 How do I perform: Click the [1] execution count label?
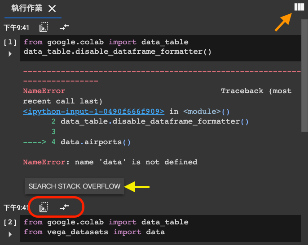[10, 43]
